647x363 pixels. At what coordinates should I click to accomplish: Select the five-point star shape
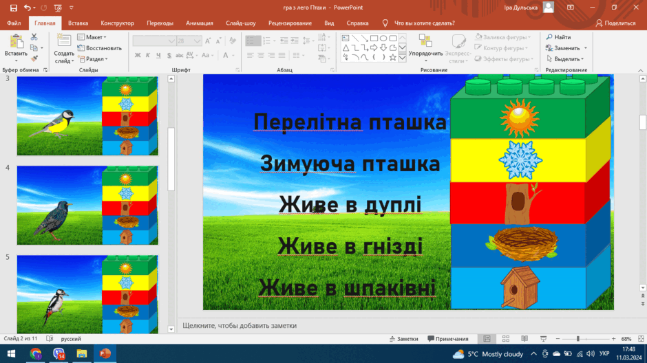393,58
